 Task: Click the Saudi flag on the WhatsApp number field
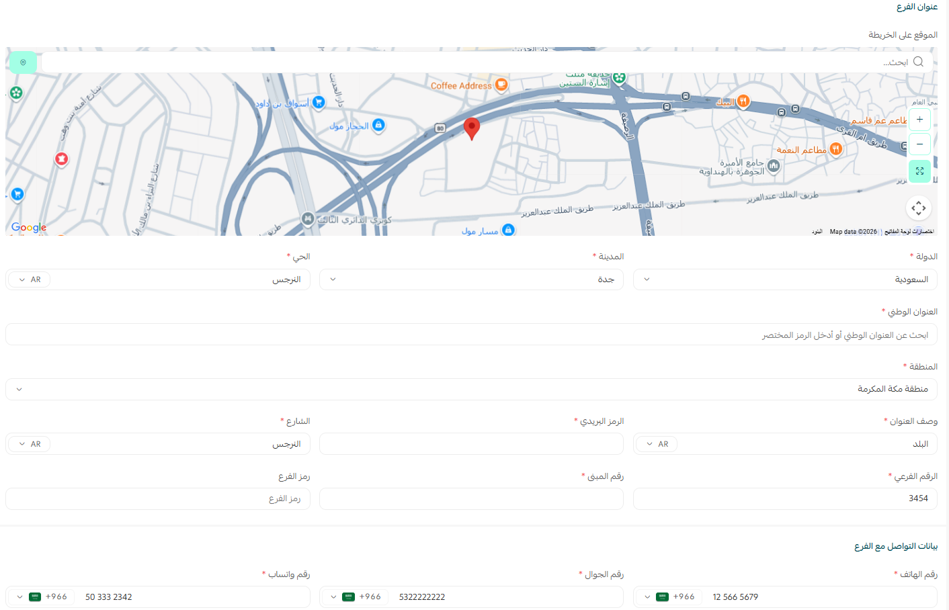34,597
